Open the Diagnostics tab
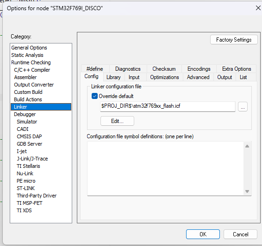 (128, 69)
